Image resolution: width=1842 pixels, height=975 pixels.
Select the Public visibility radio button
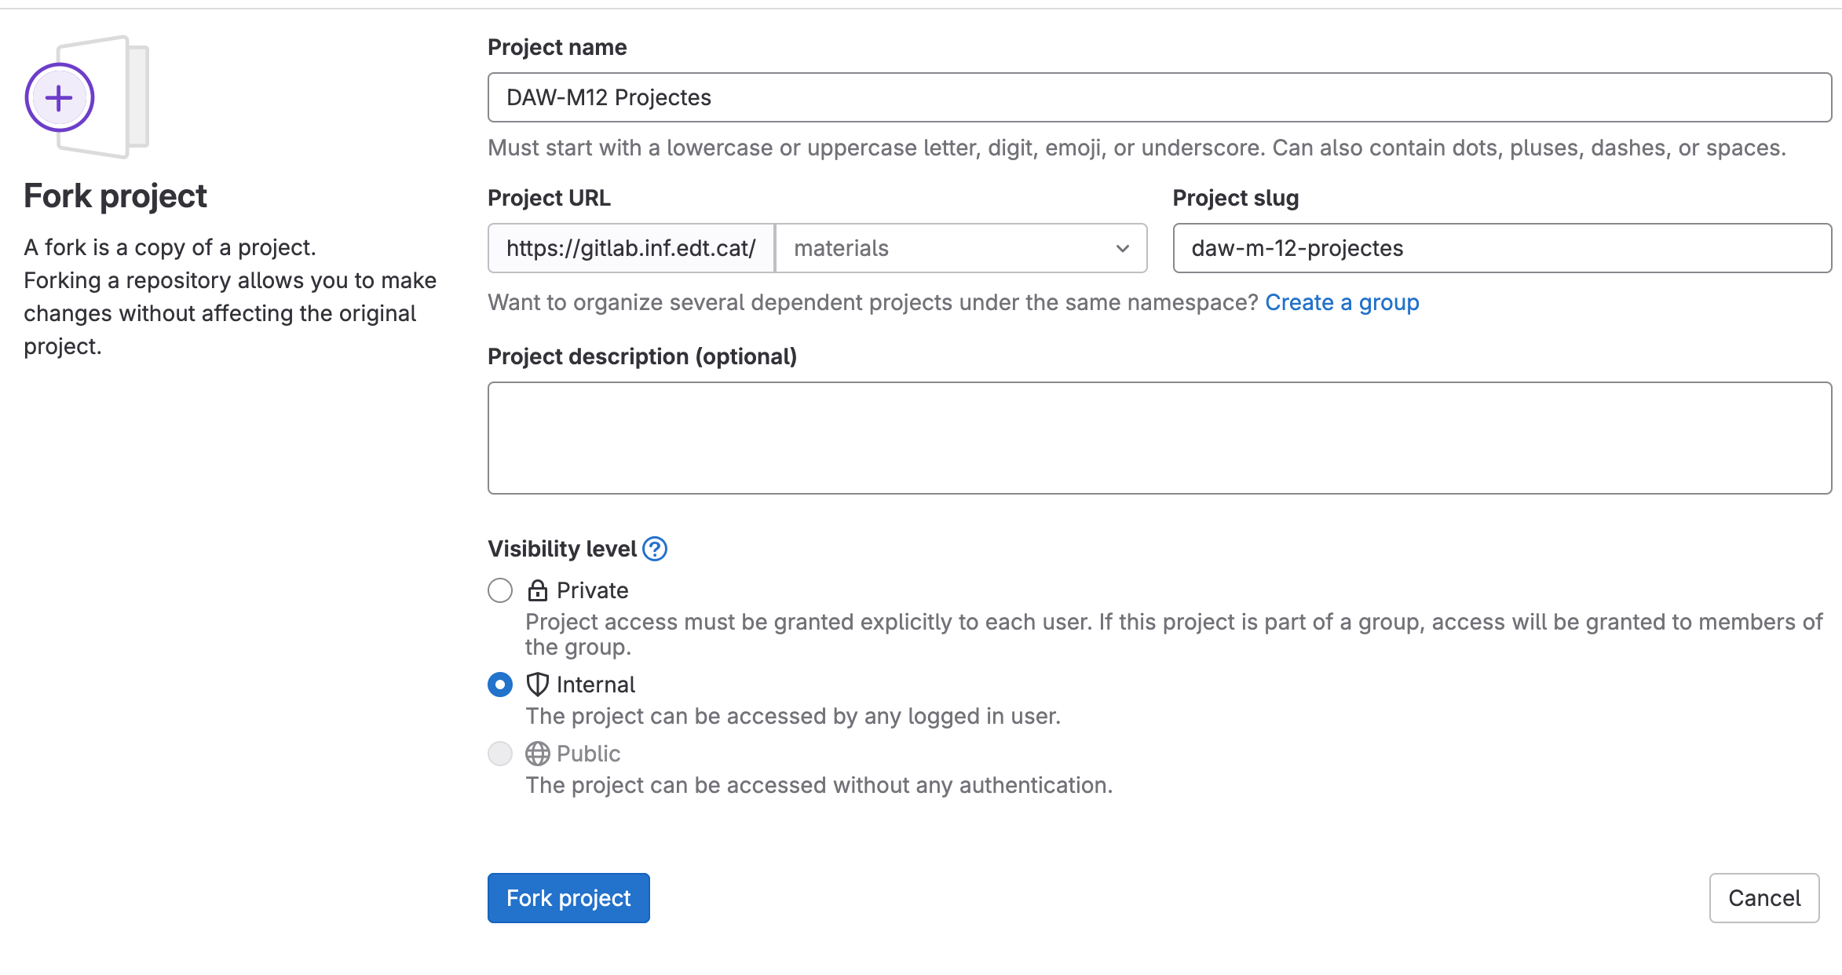[499, 754]
